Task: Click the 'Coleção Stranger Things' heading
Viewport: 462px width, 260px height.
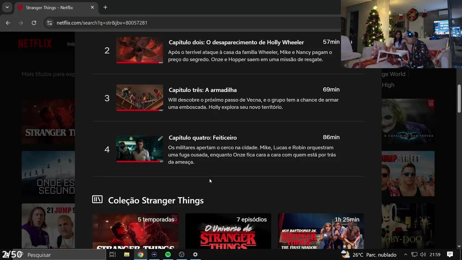Action: click(156, 200)
